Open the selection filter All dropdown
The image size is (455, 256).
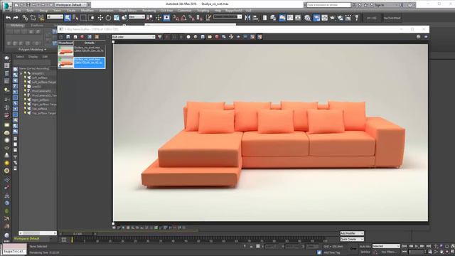click(x=55, y=17)
